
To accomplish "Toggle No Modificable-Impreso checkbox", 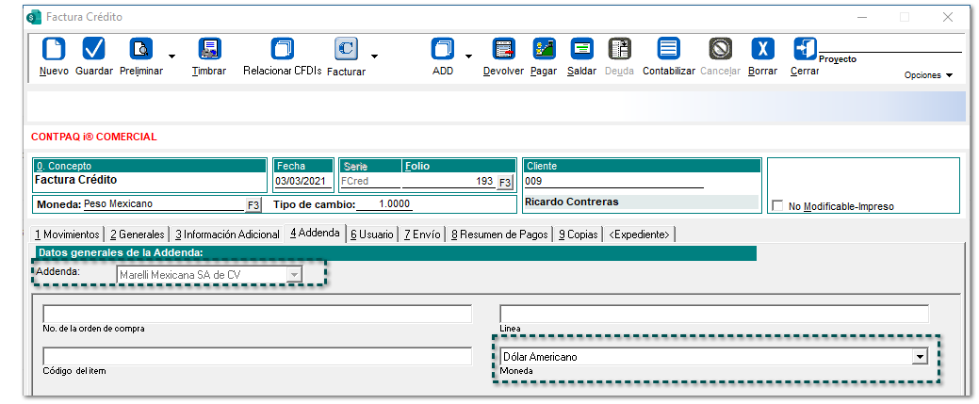I will click(x=777, y=205).
